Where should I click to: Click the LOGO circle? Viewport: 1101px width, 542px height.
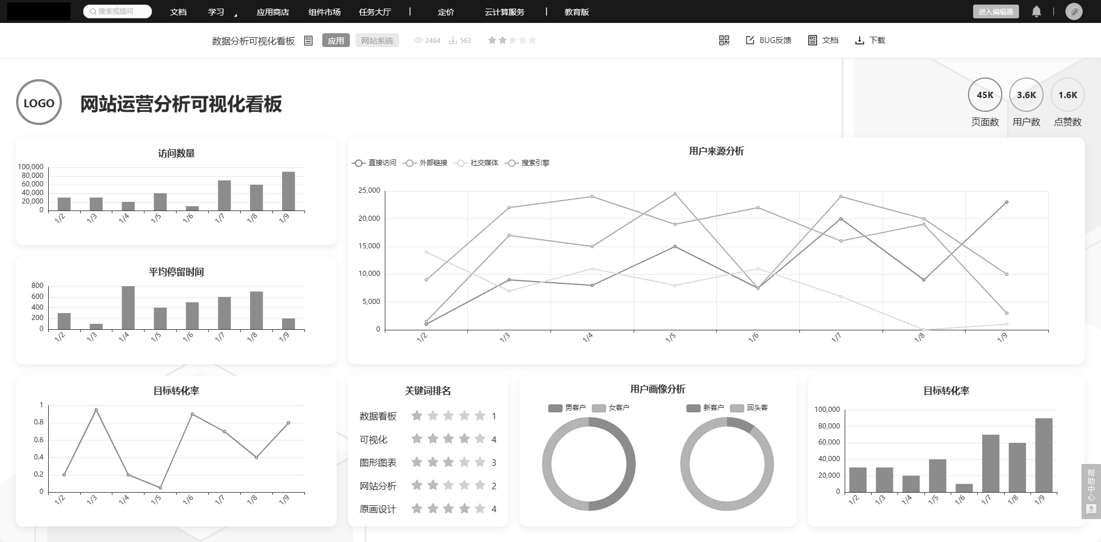coord(39,103)
